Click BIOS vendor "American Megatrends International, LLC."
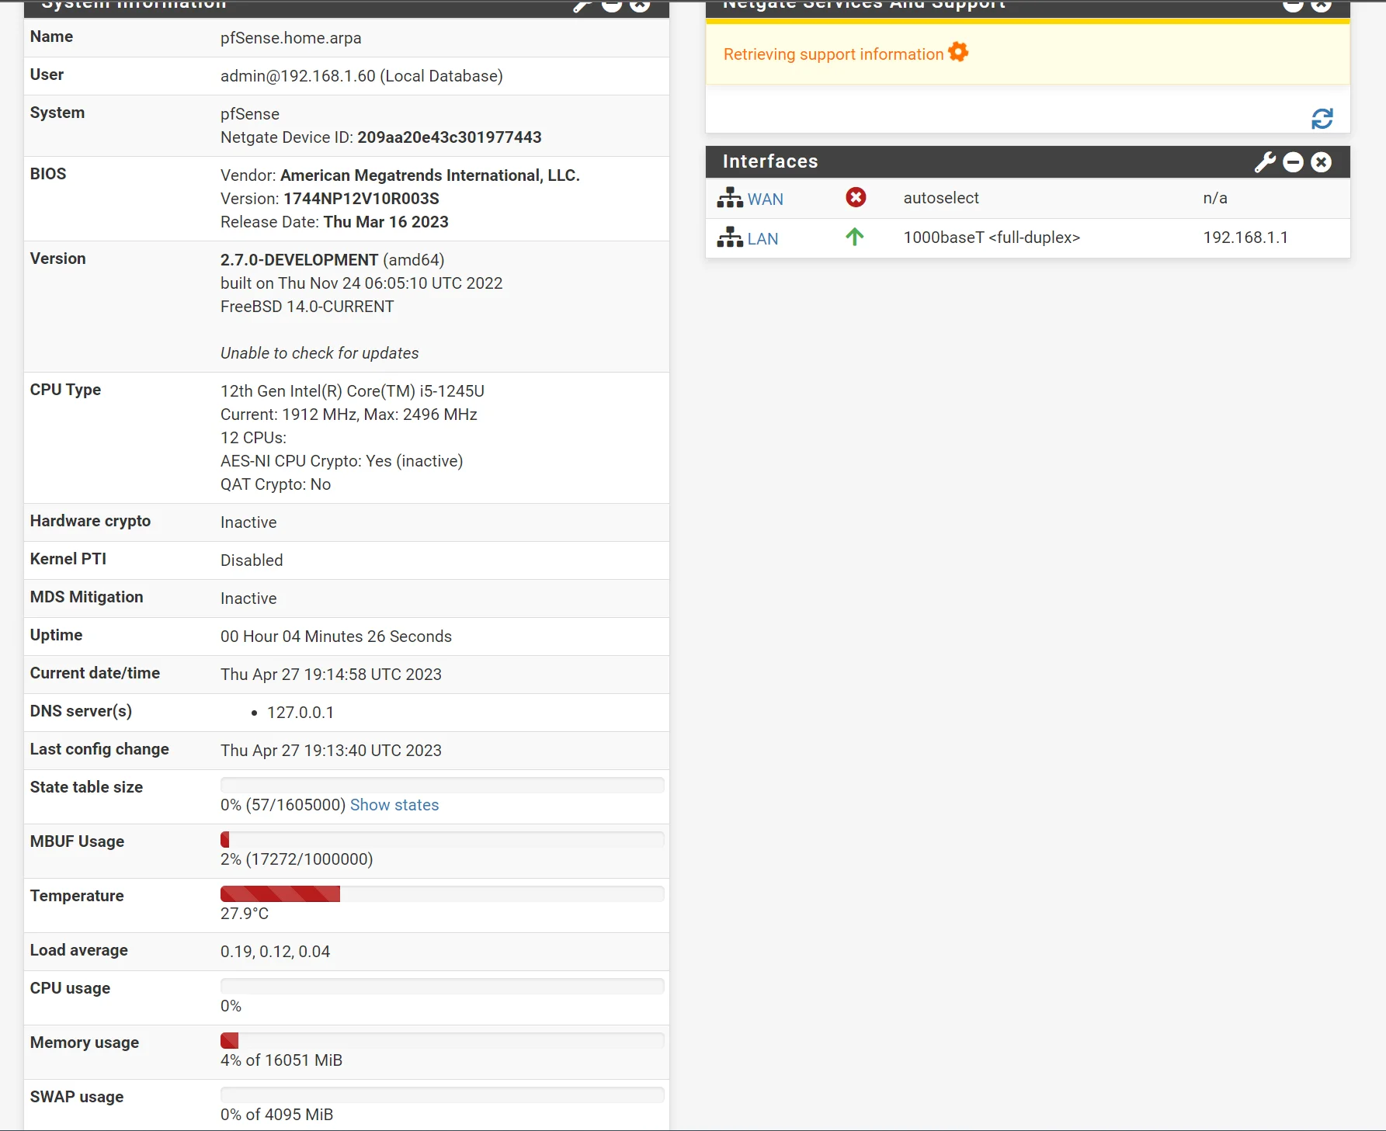1386x1131 pixels. click(430, 175)
